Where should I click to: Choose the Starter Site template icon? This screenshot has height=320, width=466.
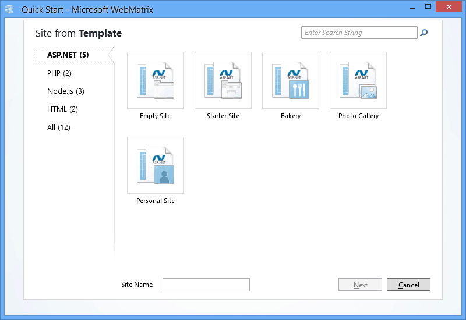[x=223, y=80]
